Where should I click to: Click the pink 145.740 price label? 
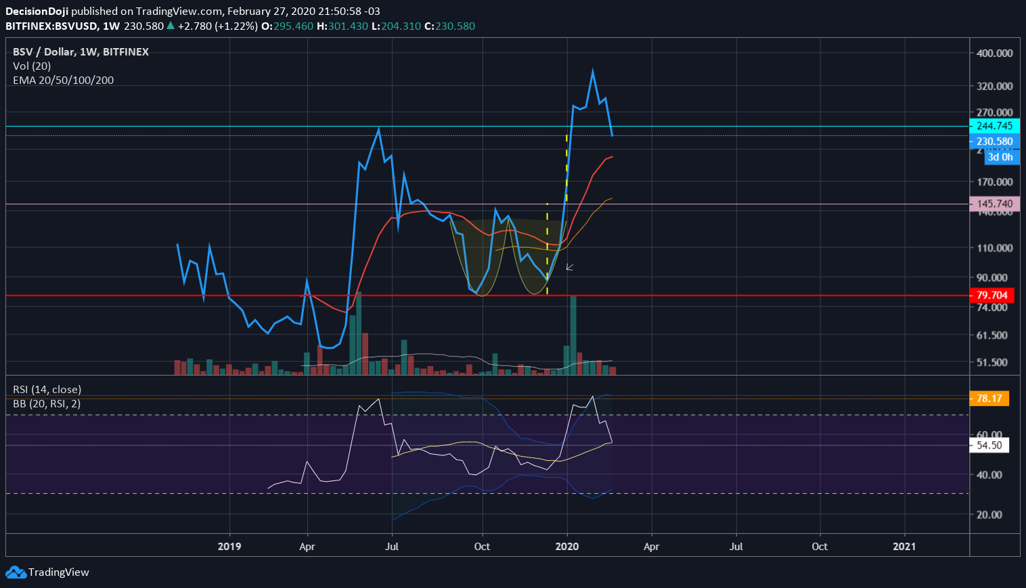click(x=994, y=204)
